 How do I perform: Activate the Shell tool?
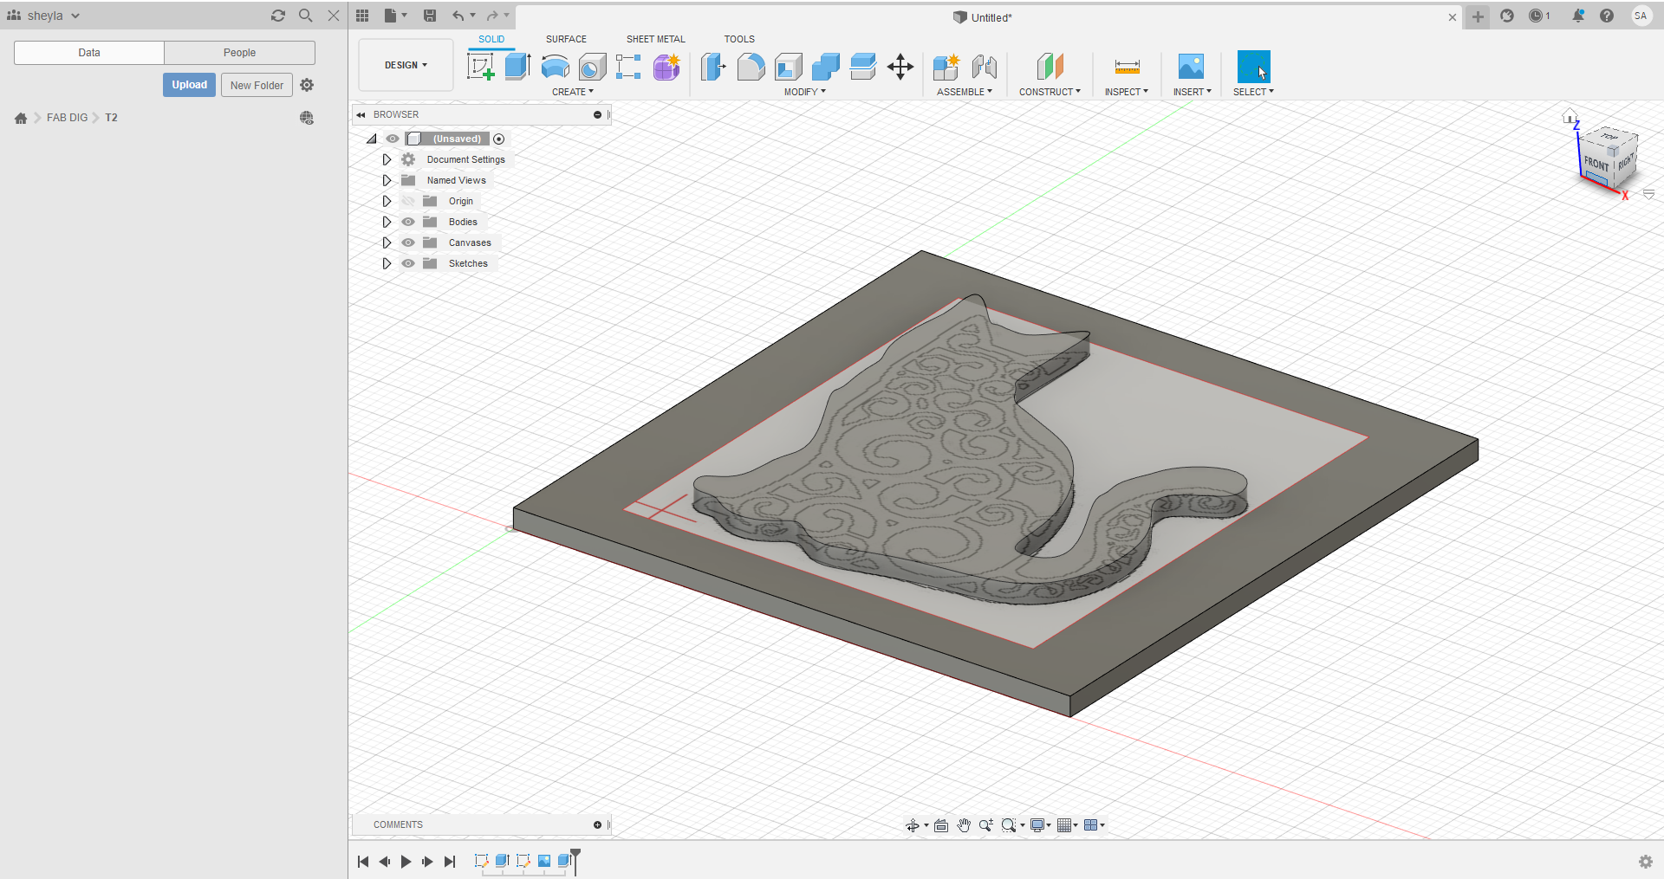(x=788, y=67)
